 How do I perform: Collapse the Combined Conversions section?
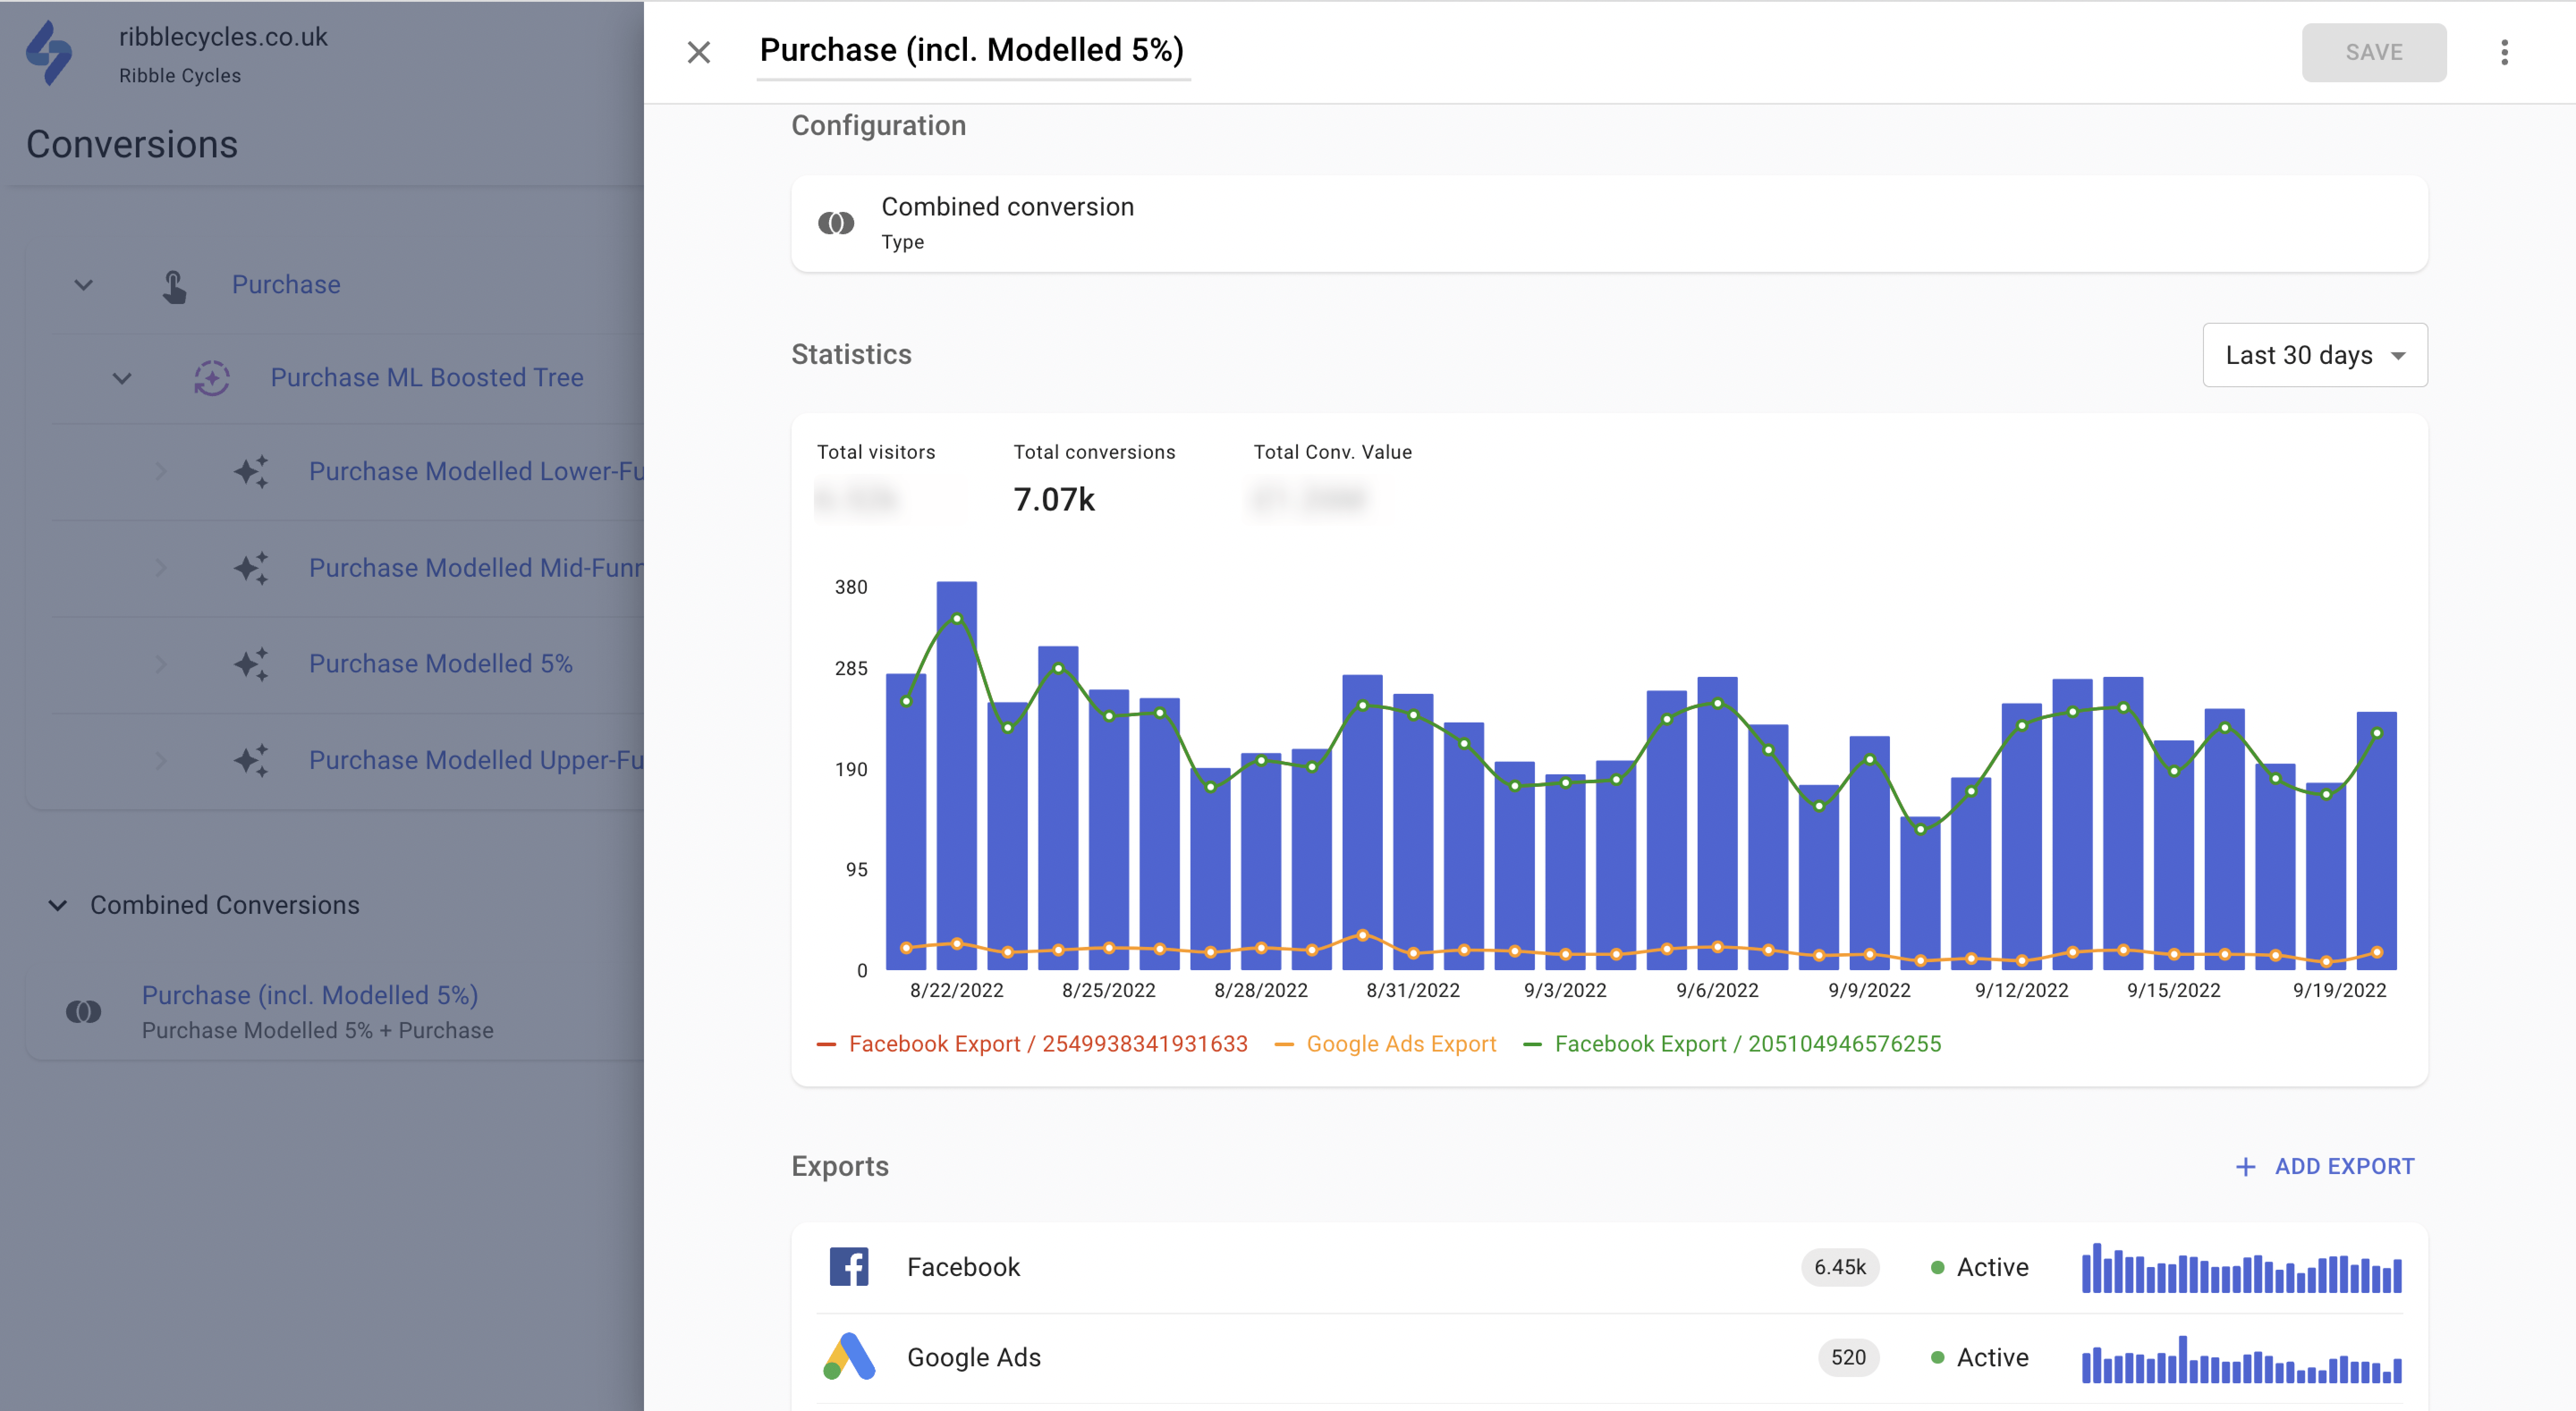point(58,905)
